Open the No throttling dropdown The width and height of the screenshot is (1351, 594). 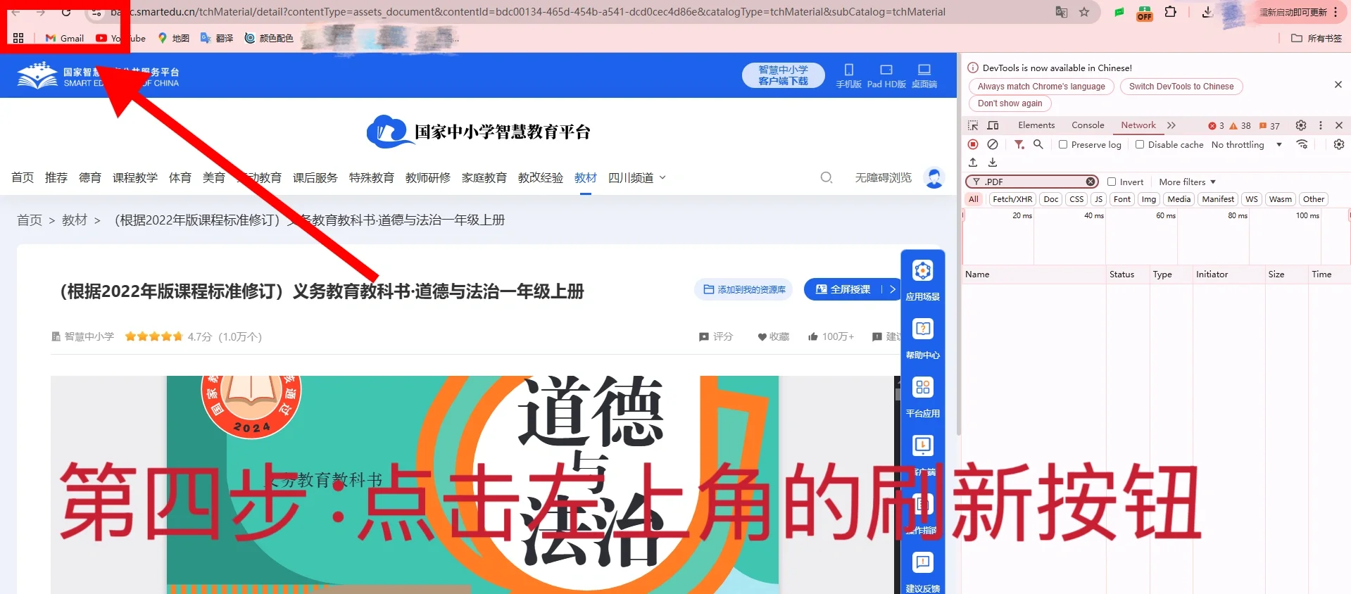click(x=1246, y=144)
